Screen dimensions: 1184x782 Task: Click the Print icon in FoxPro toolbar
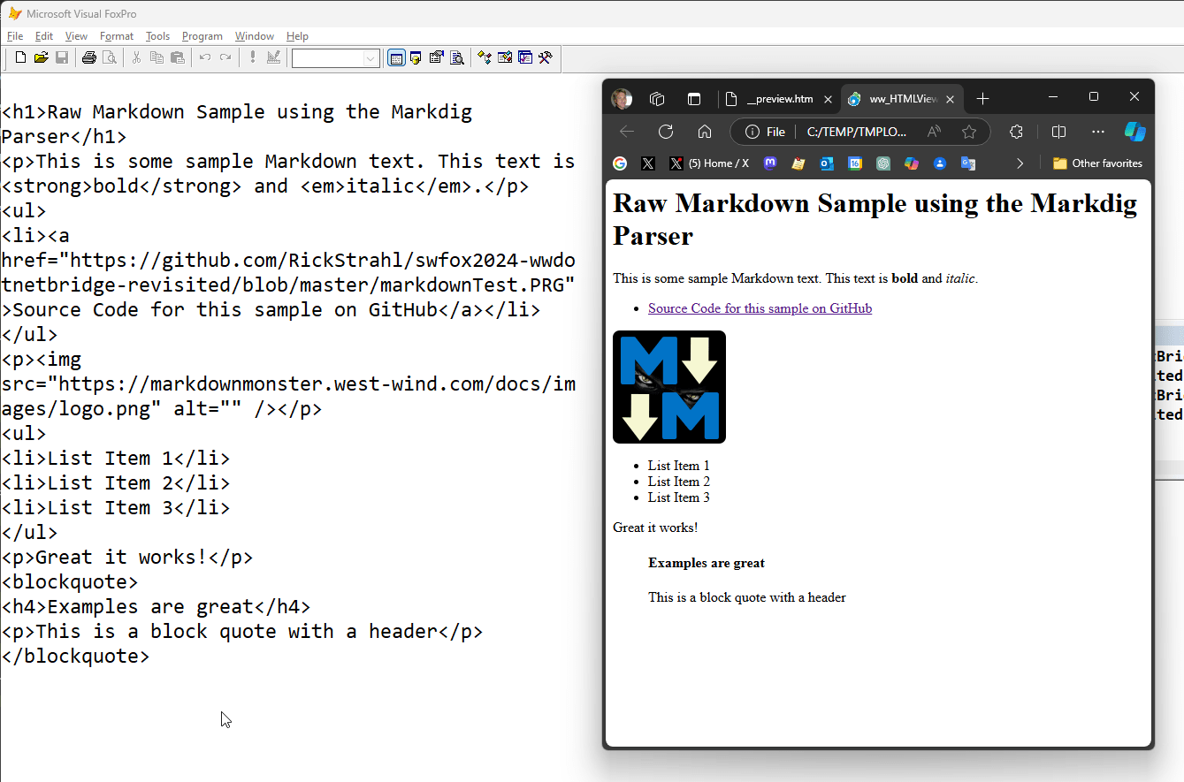pyautogui.click(x=88, y=58)
